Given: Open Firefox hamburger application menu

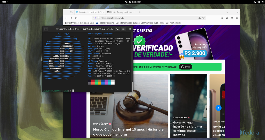Looking at the screenshot, I should coord(237,18).
